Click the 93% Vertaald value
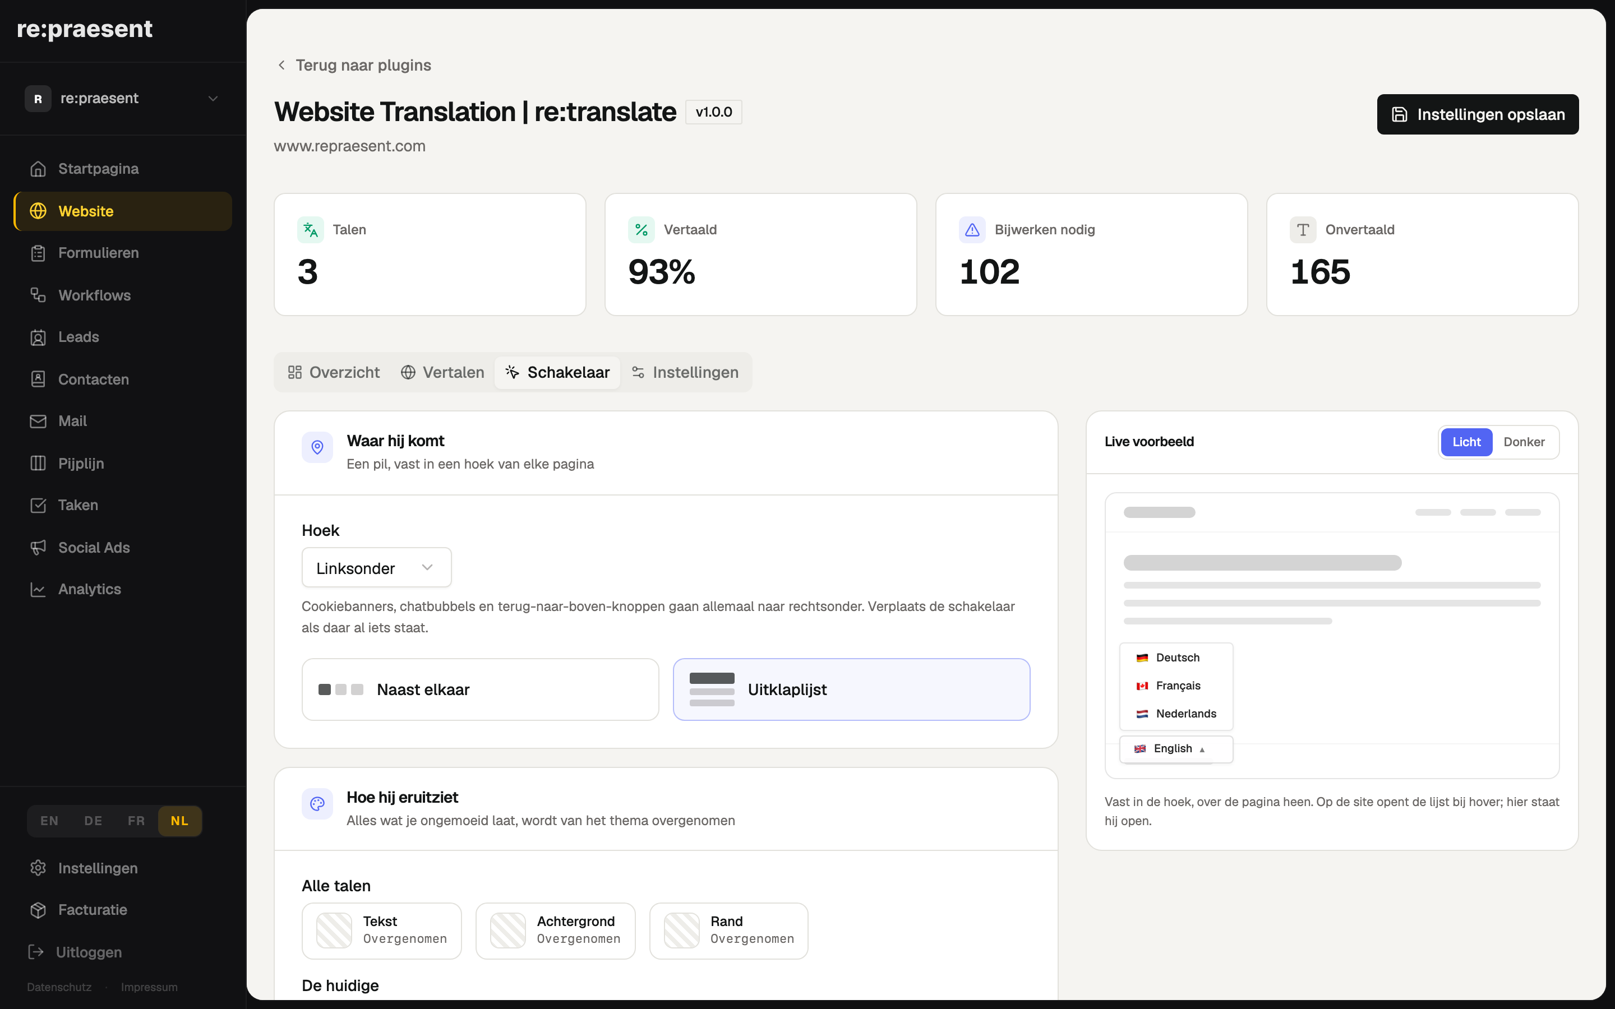The height and width of the screenshot is (1009, 1615). 662,272
